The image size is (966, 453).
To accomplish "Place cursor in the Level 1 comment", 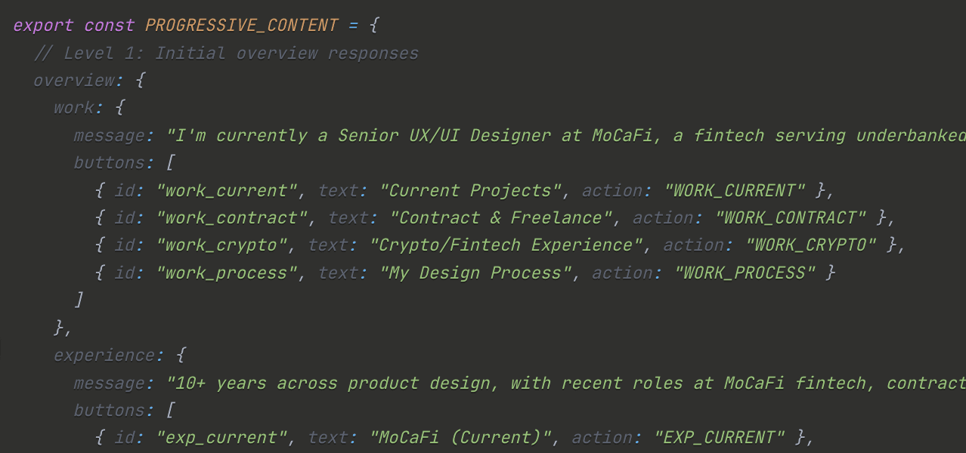I will [226, 54].
